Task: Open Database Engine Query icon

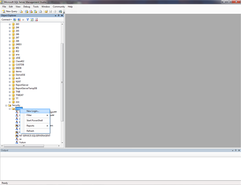Action: pos(21,11)
